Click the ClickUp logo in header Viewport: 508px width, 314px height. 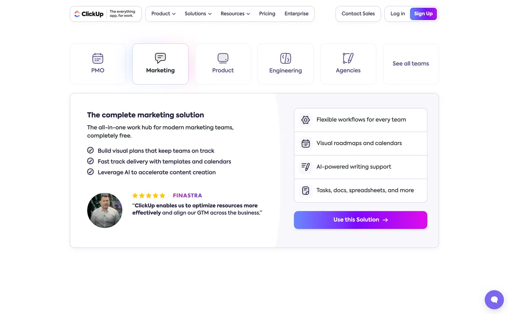point(89,14)
